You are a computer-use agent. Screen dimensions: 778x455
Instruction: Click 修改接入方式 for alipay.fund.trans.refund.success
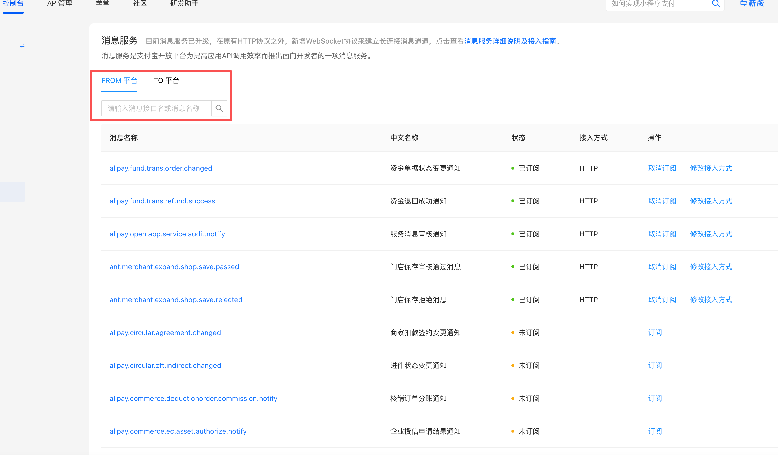point(711,201)
